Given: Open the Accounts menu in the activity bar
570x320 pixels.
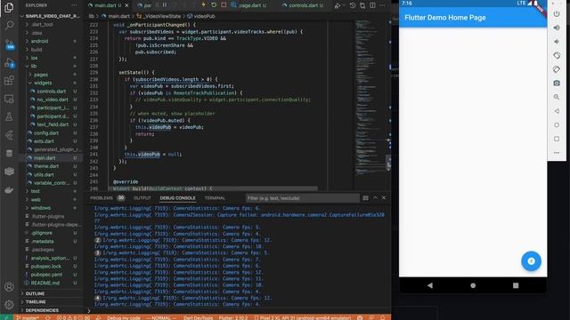Looking at the screenshot, I should 9,286.
